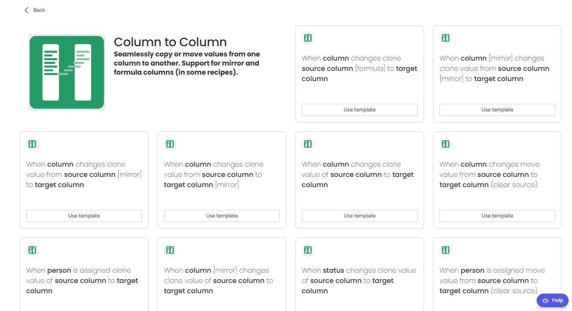
Task: Click the Back chevron arrow icon
Action: click(26, 10)
